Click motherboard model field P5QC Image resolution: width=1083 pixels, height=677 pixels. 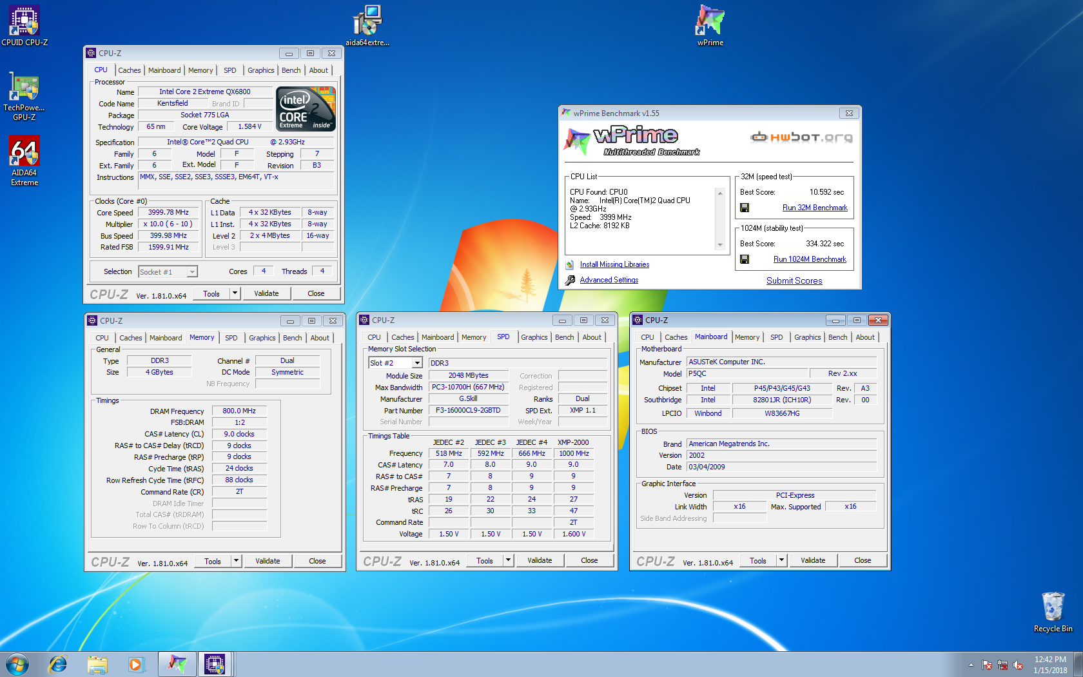(747, 373)
